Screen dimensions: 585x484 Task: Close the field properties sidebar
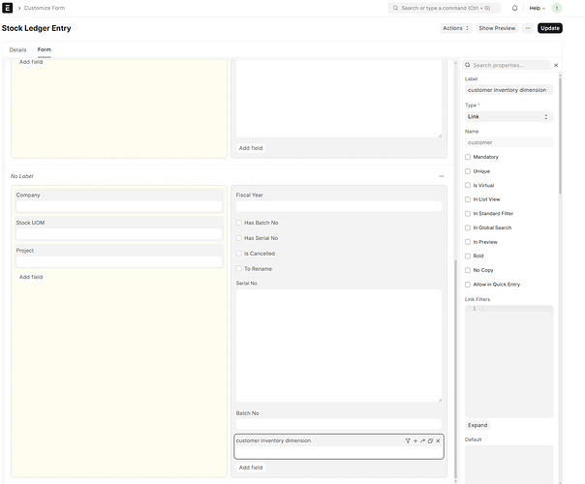coord(556,65)
